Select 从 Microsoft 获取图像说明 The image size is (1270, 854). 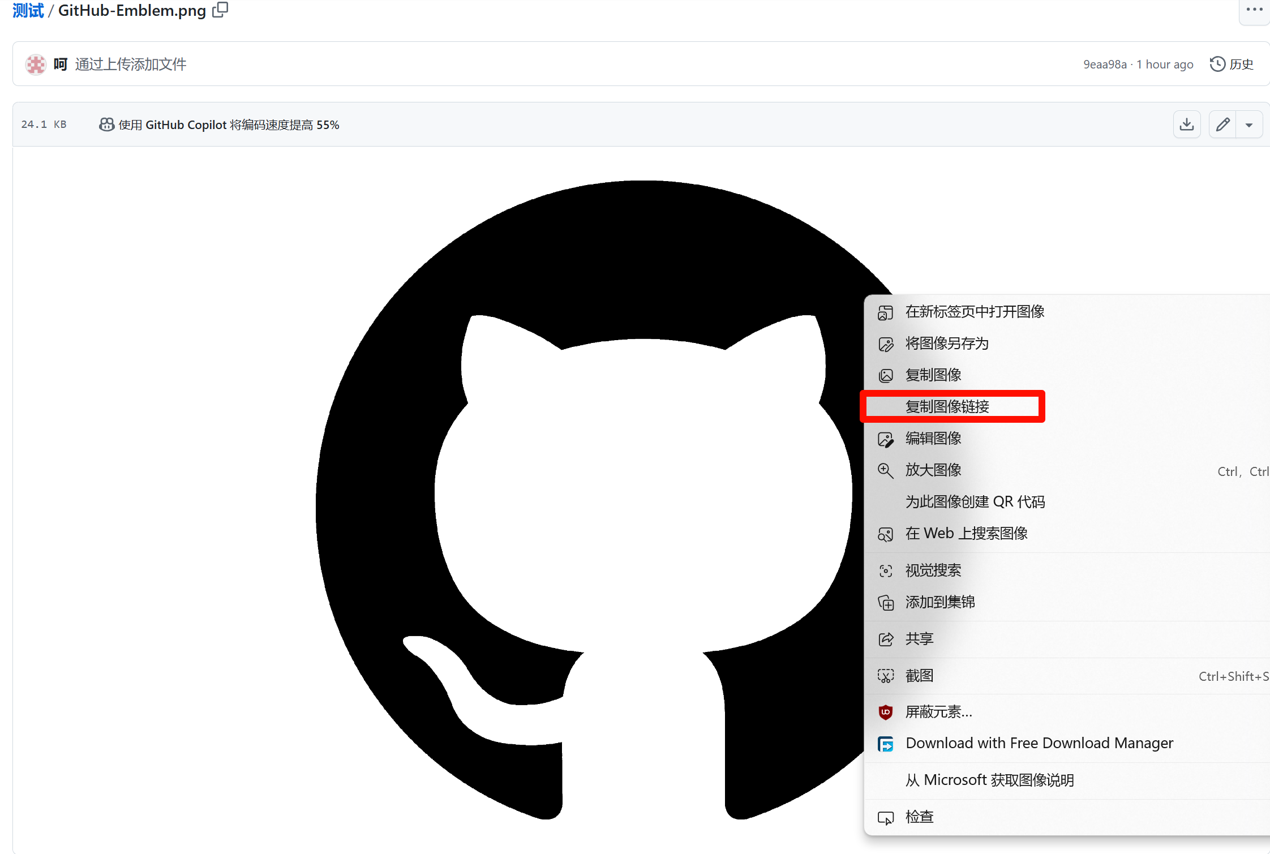coord(1067,780)
